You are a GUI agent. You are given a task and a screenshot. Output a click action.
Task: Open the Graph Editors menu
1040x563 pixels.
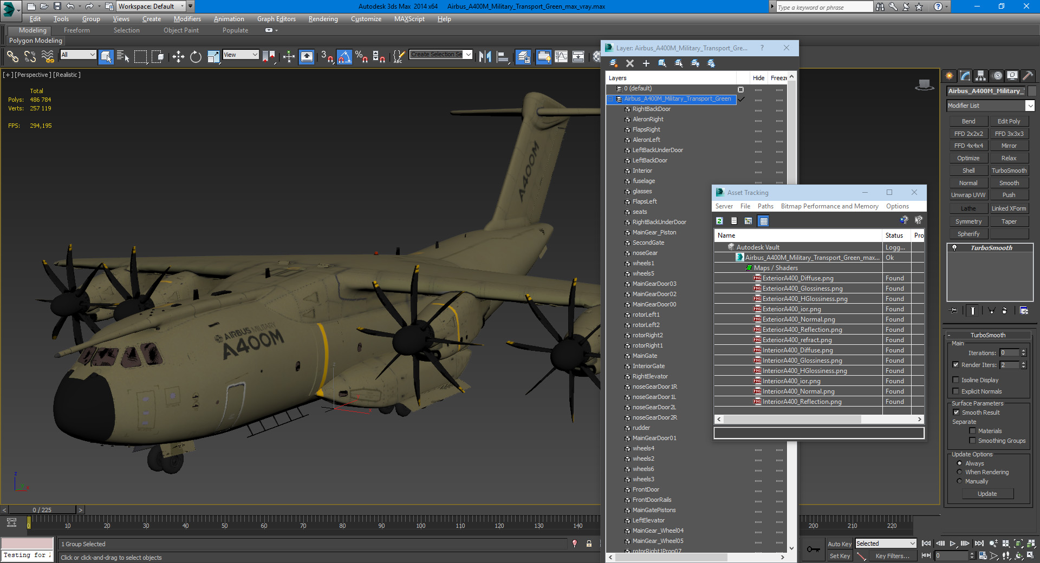tap(276, 19)
